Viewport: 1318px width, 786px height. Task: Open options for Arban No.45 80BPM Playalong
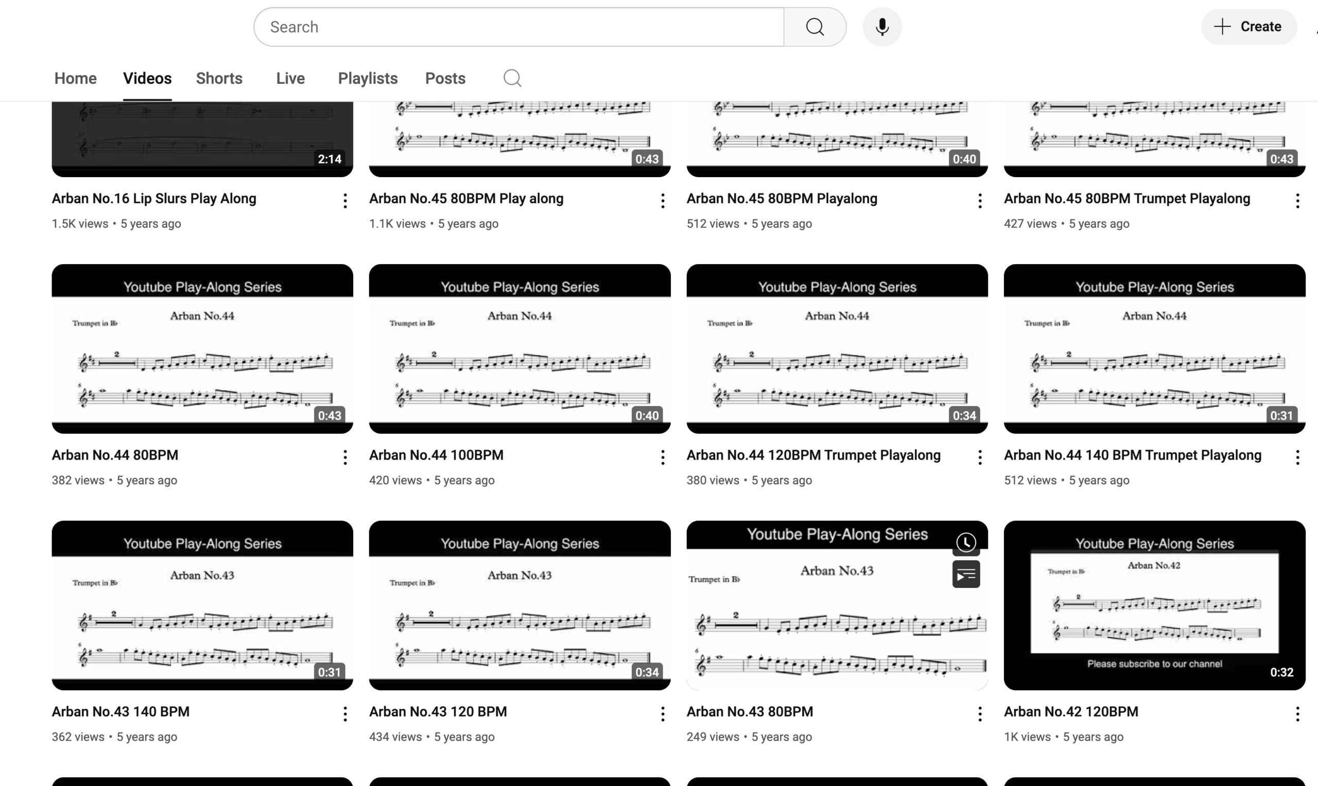point(980,201)
